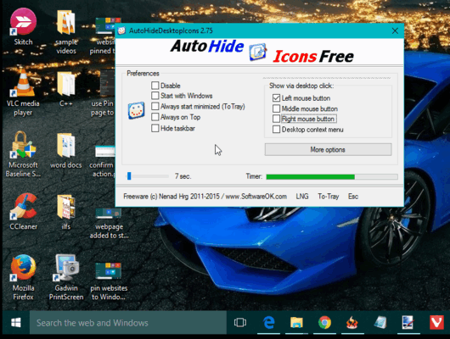Click the More options button
This screenshot has width=450, height=339.
pos(328,150)
